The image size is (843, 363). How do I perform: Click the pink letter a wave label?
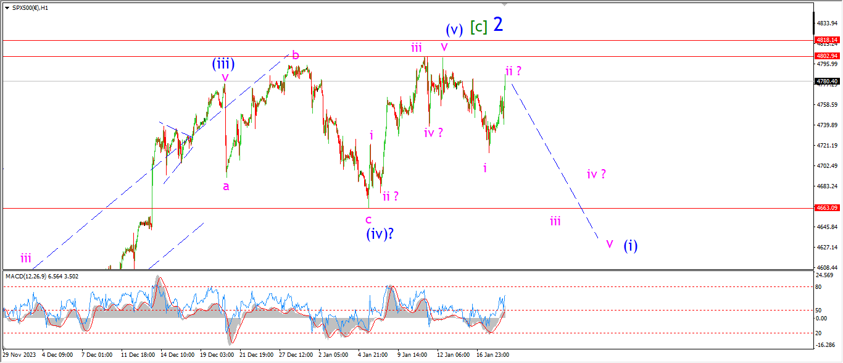point(226,186)
